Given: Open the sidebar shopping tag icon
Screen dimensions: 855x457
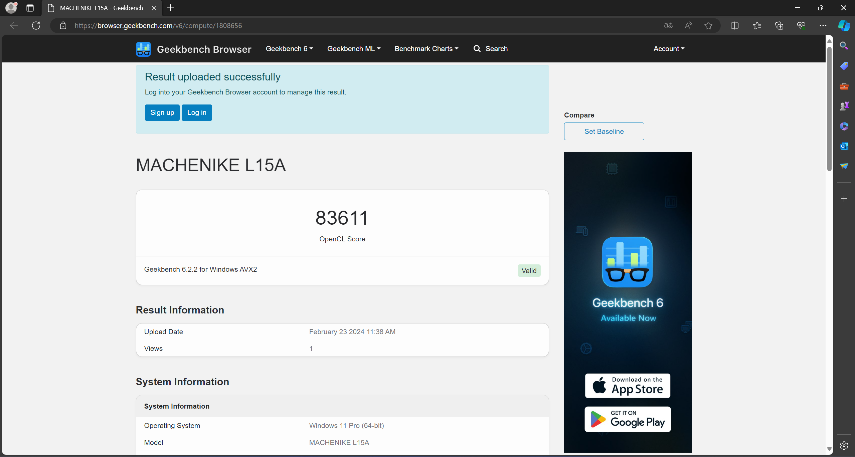Looking at the screenshot, I should coord(844,66).
